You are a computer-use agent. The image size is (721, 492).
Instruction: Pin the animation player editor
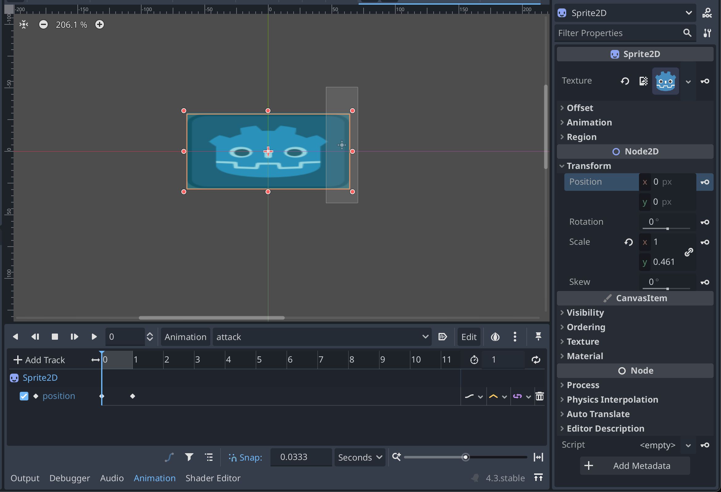tap(538, 336)
